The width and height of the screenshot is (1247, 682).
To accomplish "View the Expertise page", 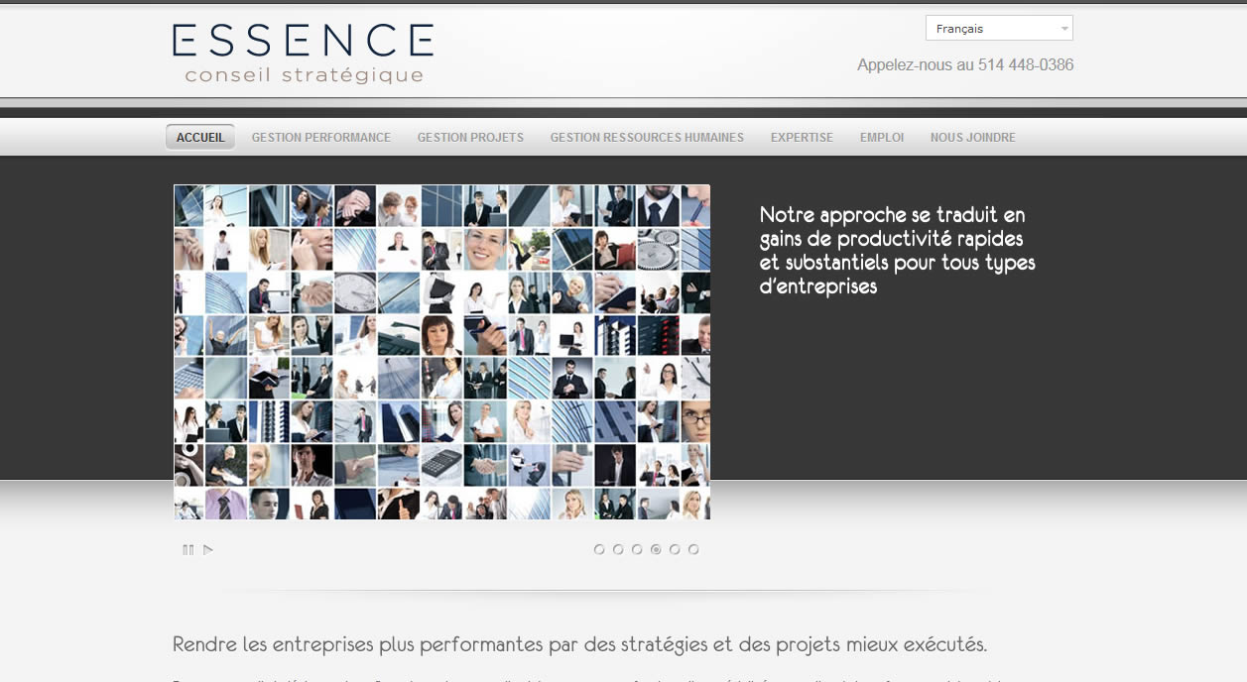I will (x=802, y=138).
